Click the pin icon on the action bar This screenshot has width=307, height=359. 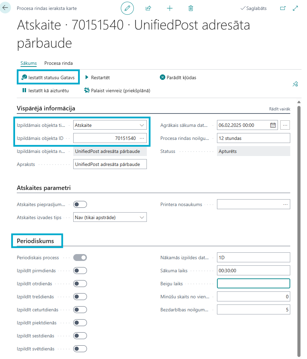[295, 84]
